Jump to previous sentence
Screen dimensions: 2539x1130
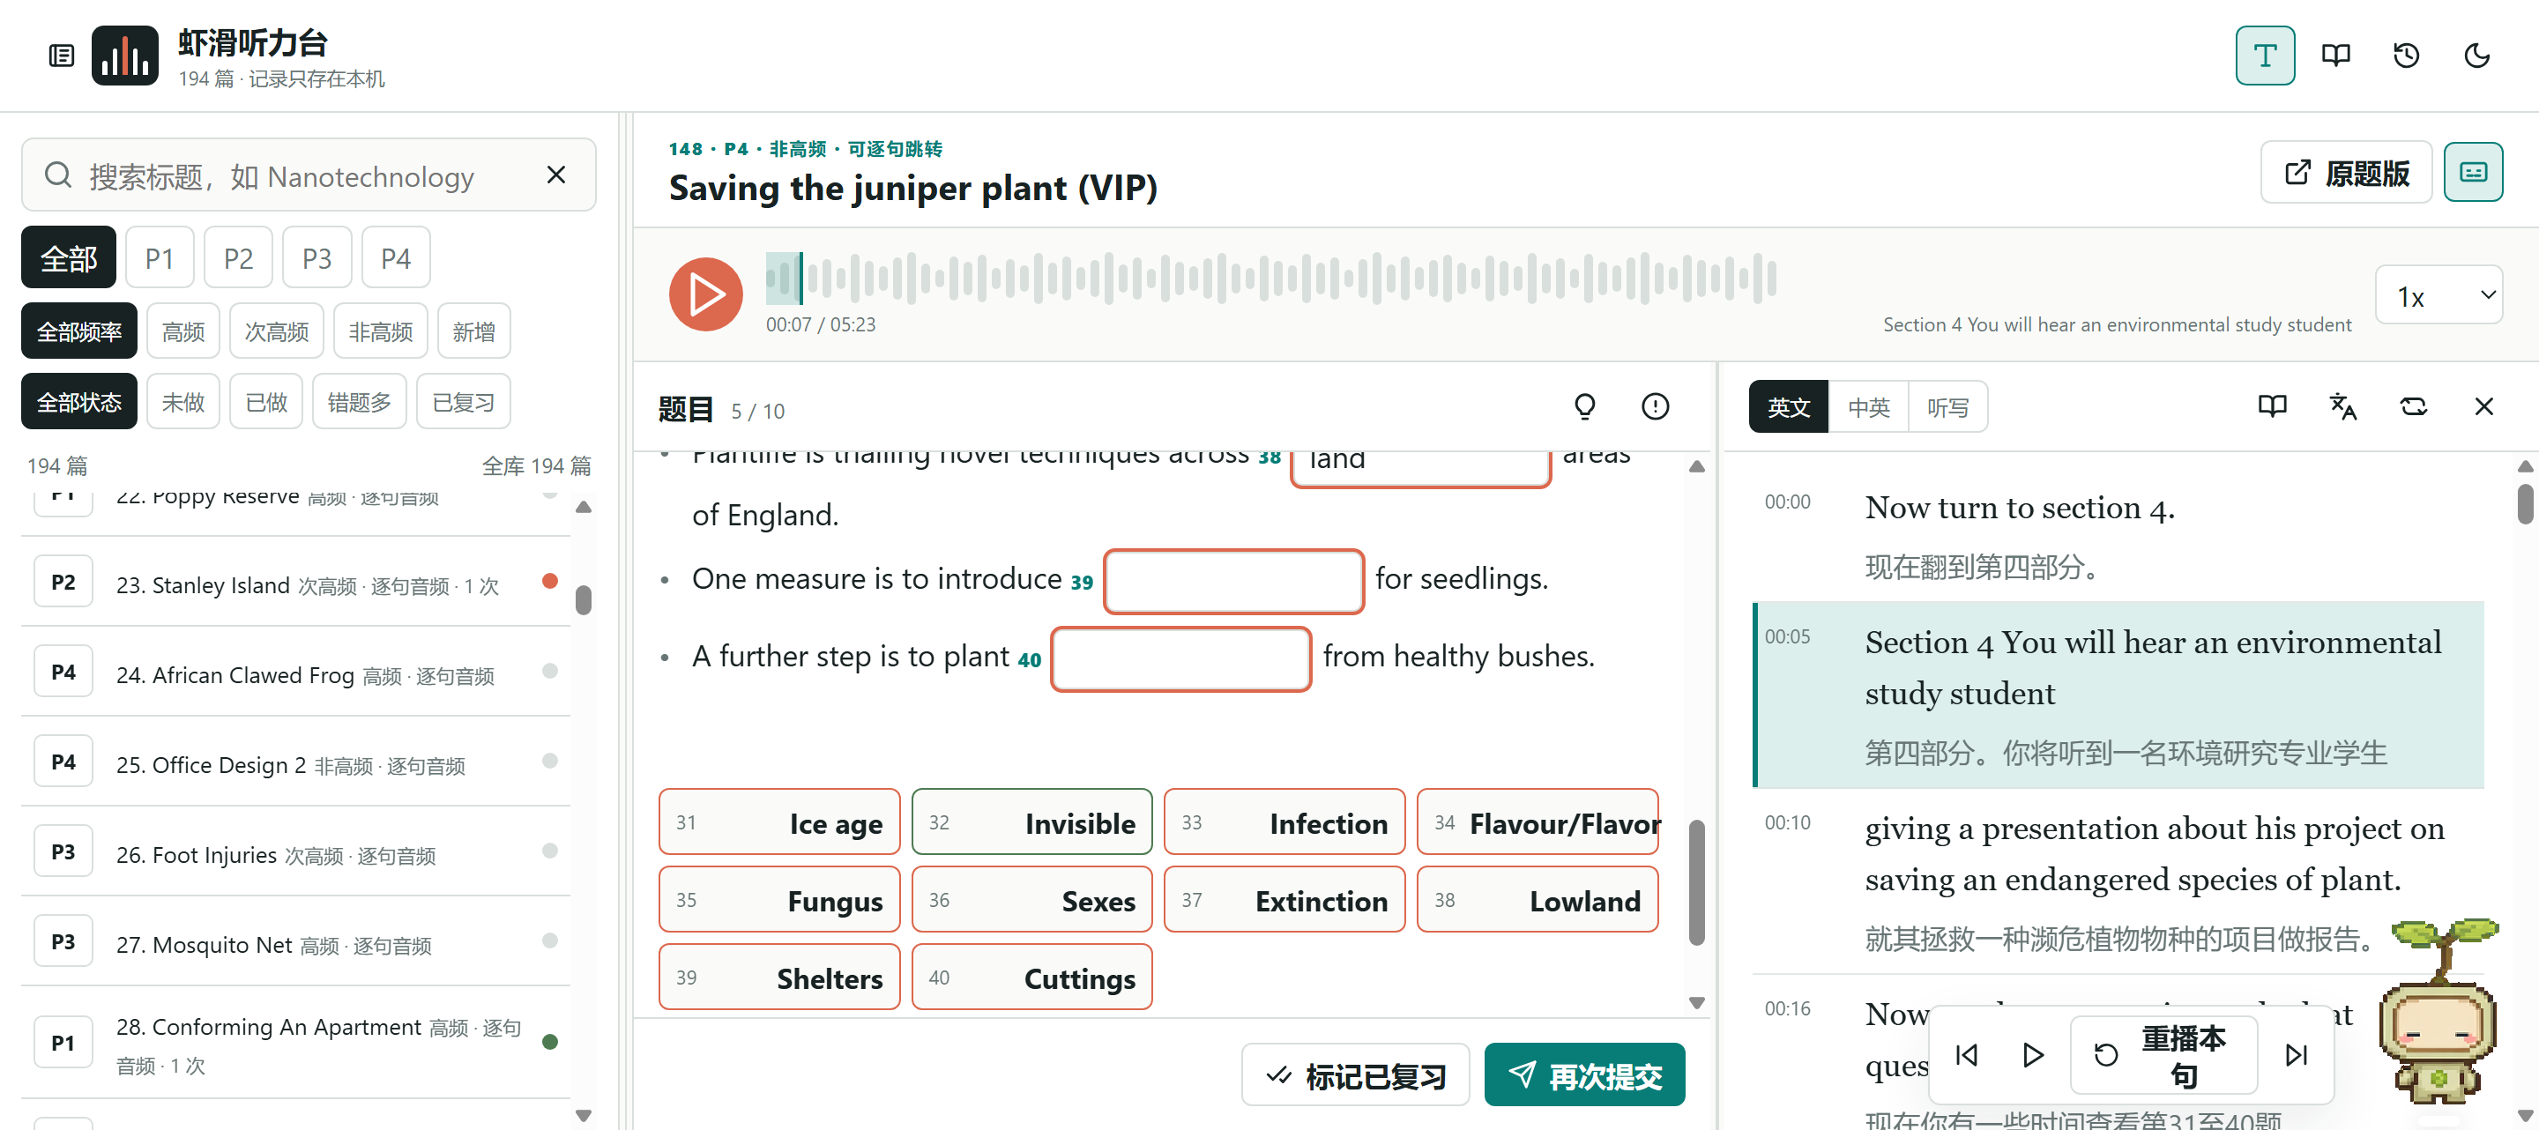(x=1966, y=1055)
